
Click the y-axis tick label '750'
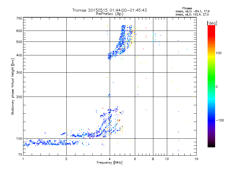pos(19,18)
